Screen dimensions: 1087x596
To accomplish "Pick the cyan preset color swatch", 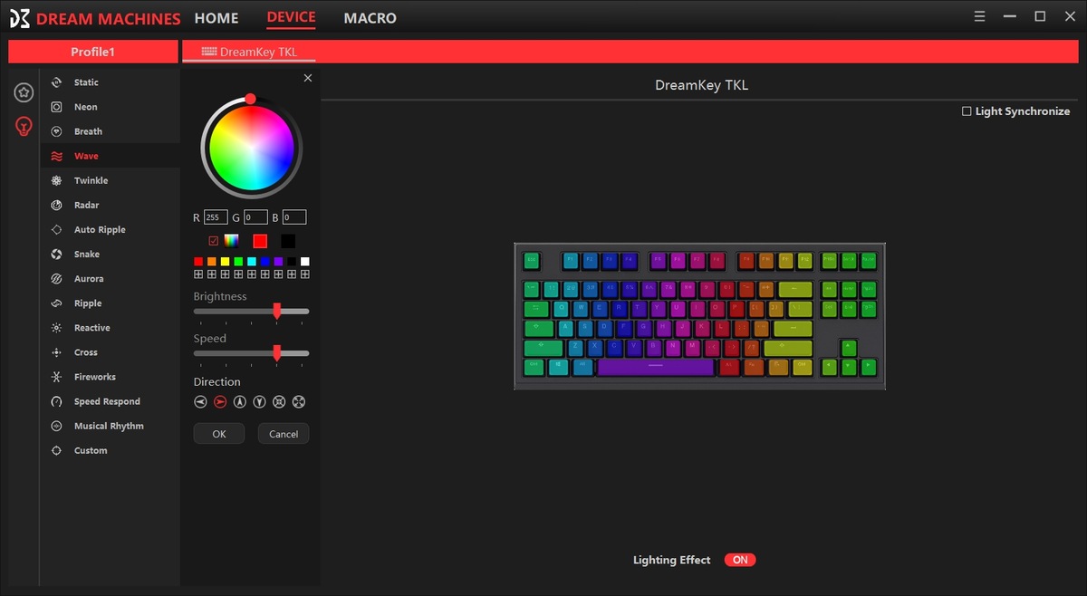I will [251, 261].
